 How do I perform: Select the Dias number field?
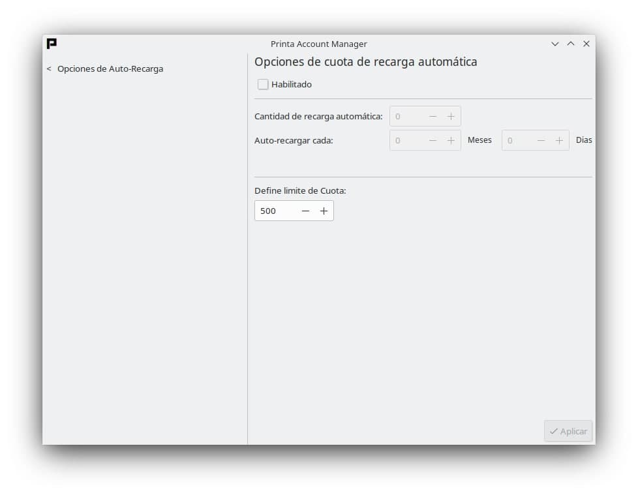pyautogui.click(x=518, y=140)
